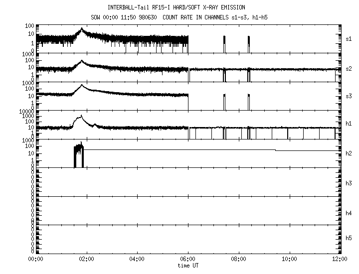Click the flare peak in the s3 panel
Image resolution: width=359 pixels, height=274 pixels.
(83, 86)
